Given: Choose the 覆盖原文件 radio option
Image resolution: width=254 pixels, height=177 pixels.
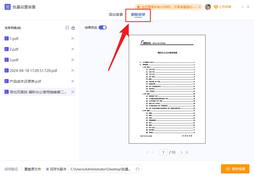Looking at the screenshot, I should [x=22, y=169].
